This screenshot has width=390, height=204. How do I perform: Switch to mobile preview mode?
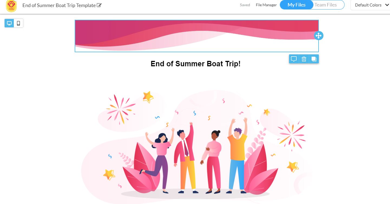tap(18, 23)
